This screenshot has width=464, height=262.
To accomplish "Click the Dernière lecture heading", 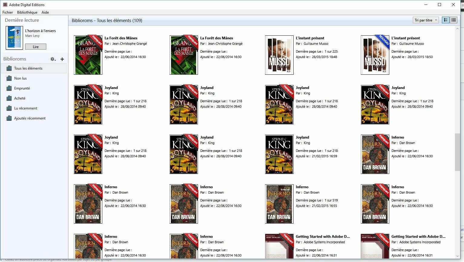I will tap(22, 20).
